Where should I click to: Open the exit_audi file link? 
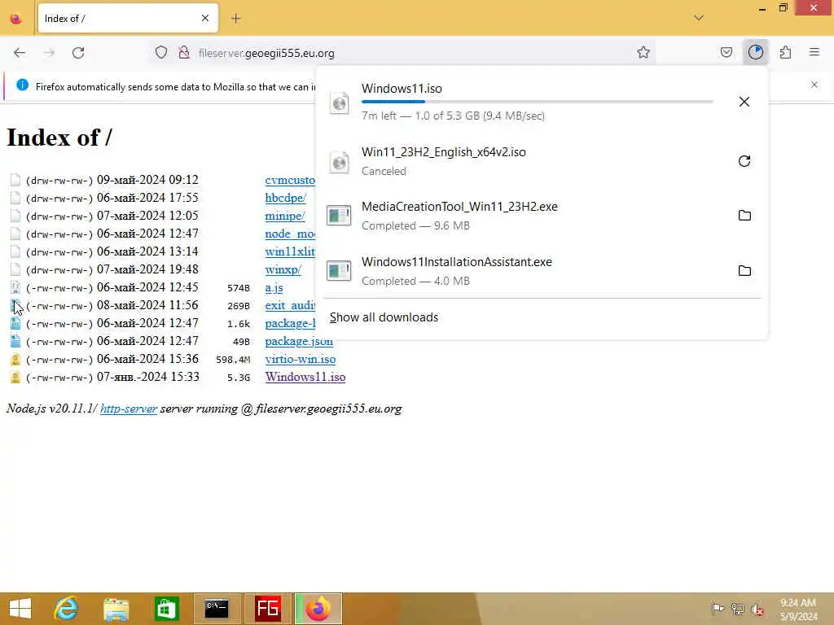(290, 306)
